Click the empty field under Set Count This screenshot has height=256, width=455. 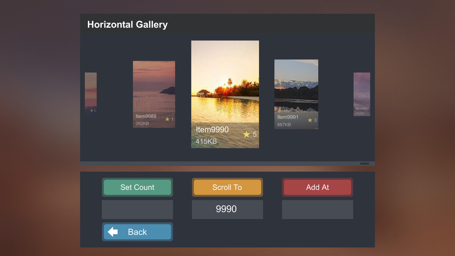tap(137, 209)
